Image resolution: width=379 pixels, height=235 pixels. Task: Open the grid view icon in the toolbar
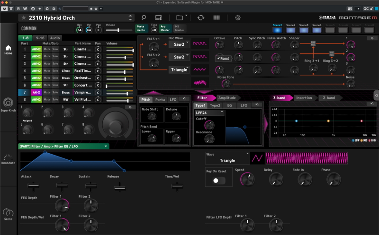(217, 17)
